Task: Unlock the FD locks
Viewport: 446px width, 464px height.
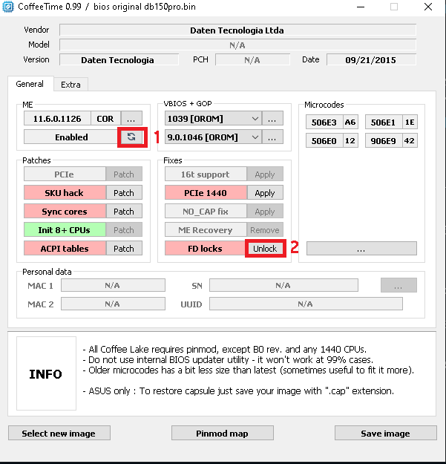Action: (x=264, y=249)
